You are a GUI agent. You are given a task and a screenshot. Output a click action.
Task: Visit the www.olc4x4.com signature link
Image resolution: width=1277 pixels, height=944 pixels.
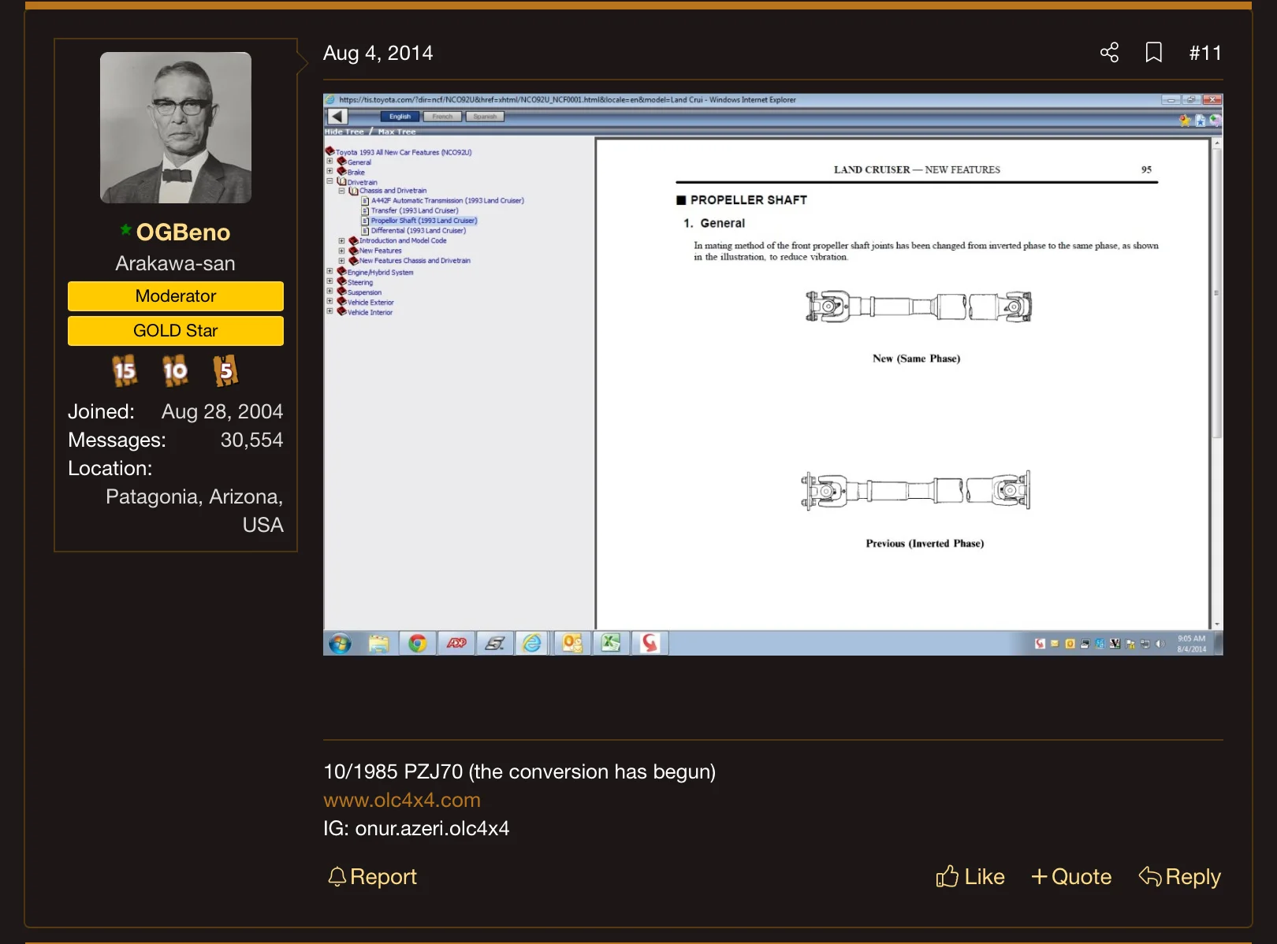tap(402, 800)
